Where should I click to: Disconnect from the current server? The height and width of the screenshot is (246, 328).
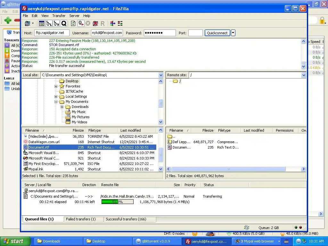pos(95,23)
